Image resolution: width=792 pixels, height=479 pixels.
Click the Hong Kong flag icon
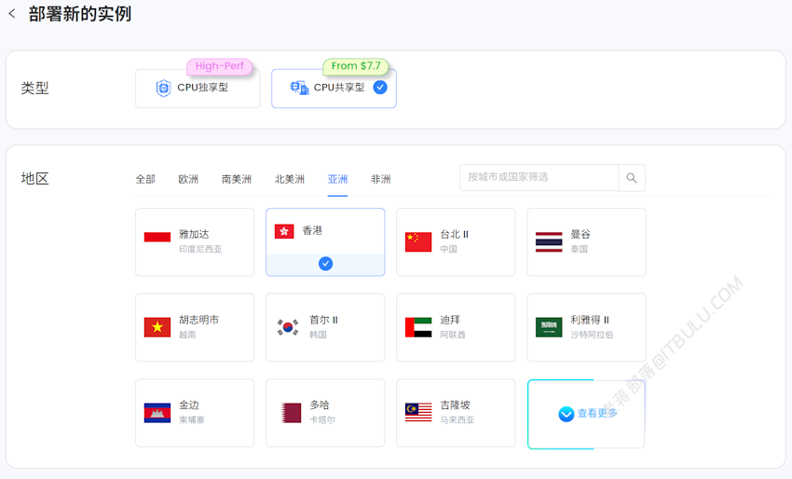284,231
